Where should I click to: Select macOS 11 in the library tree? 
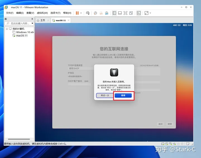coord(22,36)
